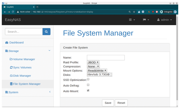
Task: Enable SSD Optimization checkbox
Action: [x=88, y=79]
